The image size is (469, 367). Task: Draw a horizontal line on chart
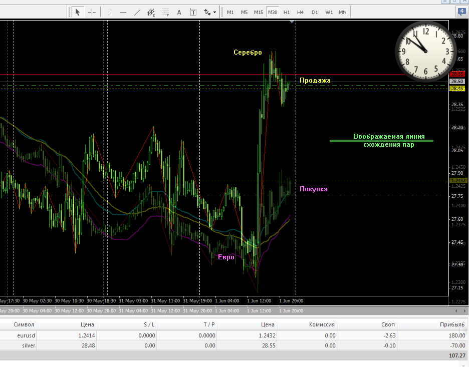[x=123, y=12]
